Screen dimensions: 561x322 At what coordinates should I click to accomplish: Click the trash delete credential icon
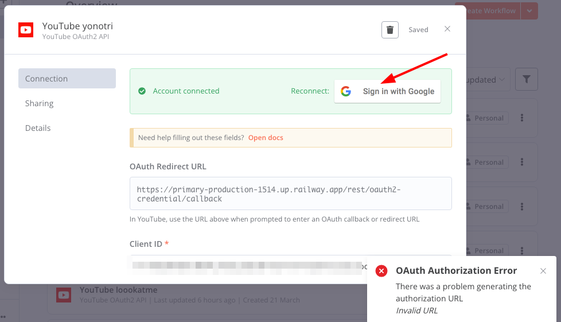click(389, 30)
